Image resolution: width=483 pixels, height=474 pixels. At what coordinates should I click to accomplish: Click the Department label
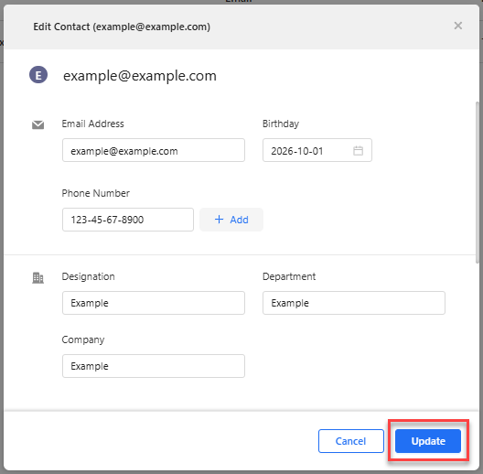tap(289, 276)
